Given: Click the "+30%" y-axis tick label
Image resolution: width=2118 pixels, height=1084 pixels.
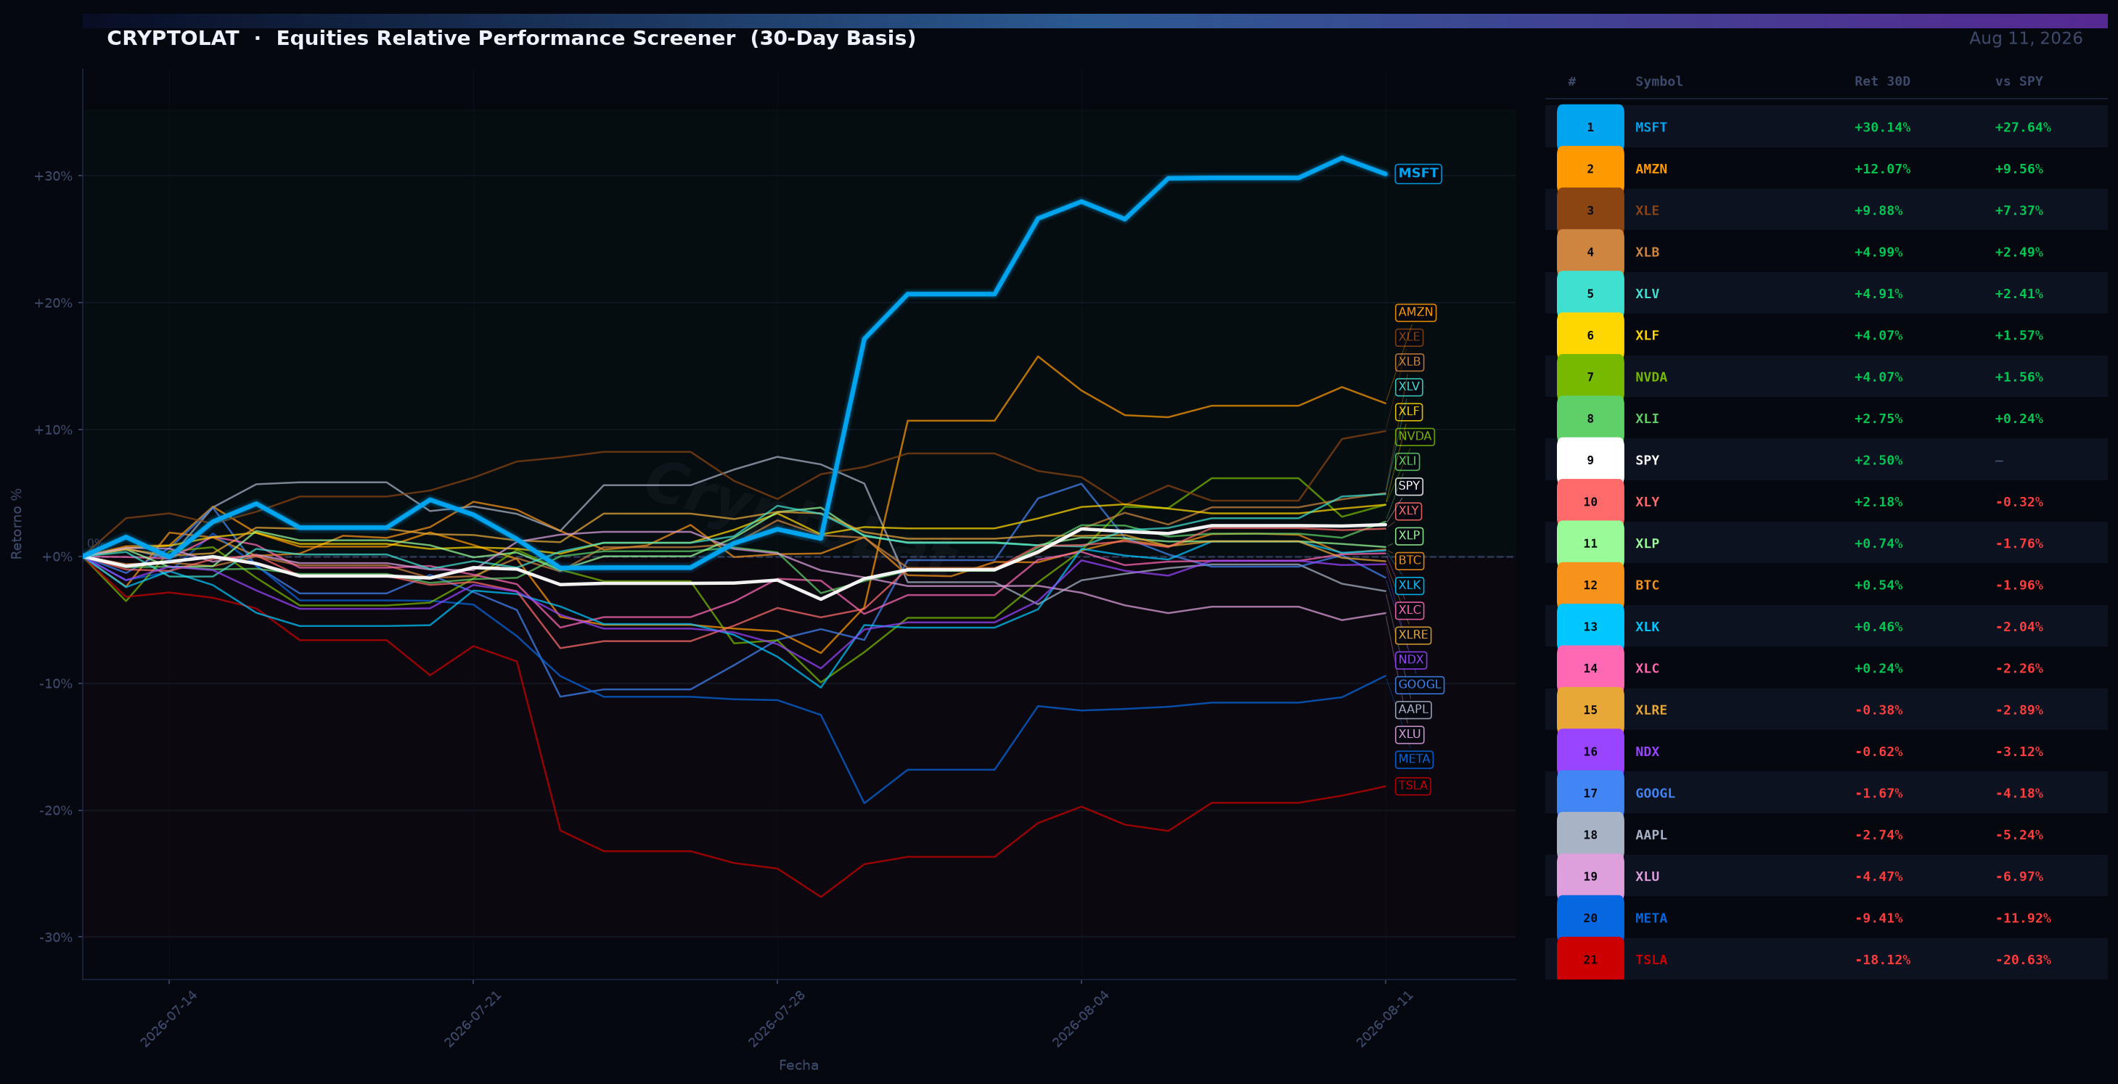Looking at the screenshot, I should pyautogui.click(x=52, y=176).
